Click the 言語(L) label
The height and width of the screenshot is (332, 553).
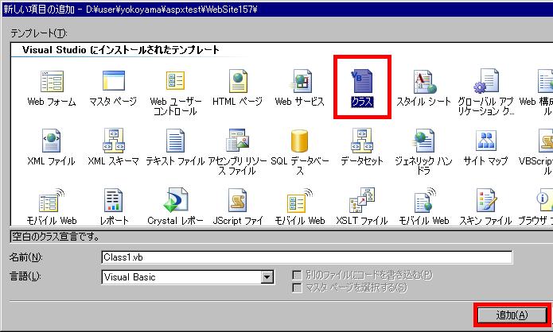tap(25, 276)
